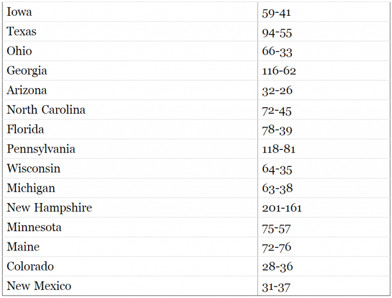The image size is (392, 298).
Task: Select the Pennsylvania state cell
Action: [41, 149]
